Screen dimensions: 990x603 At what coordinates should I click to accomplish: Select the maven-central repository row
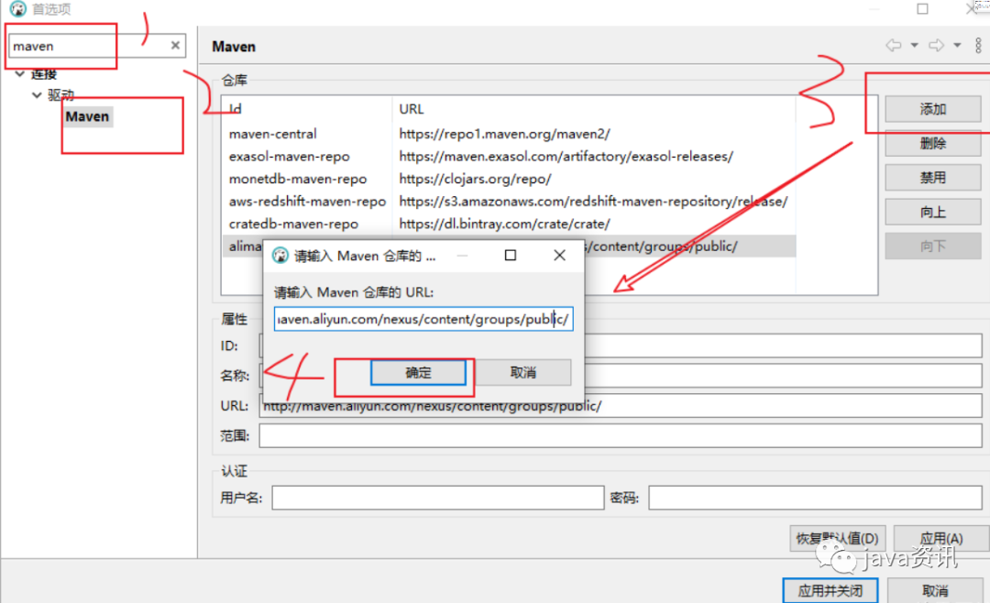click(508, 134)
